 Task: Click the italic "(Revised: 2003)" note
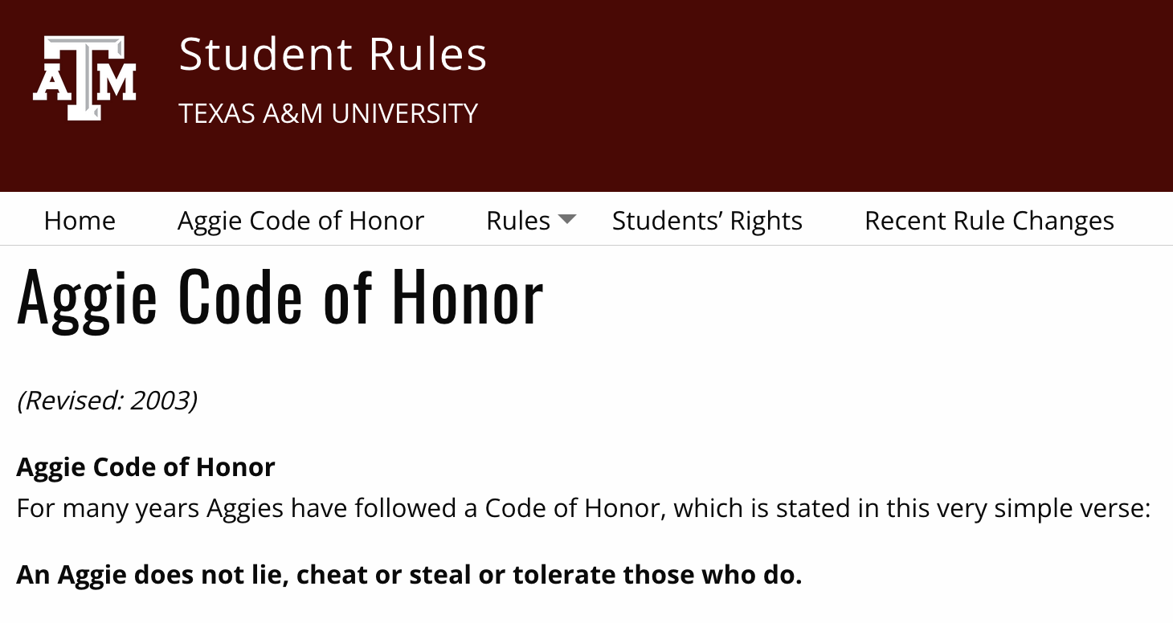pos(107,400)
